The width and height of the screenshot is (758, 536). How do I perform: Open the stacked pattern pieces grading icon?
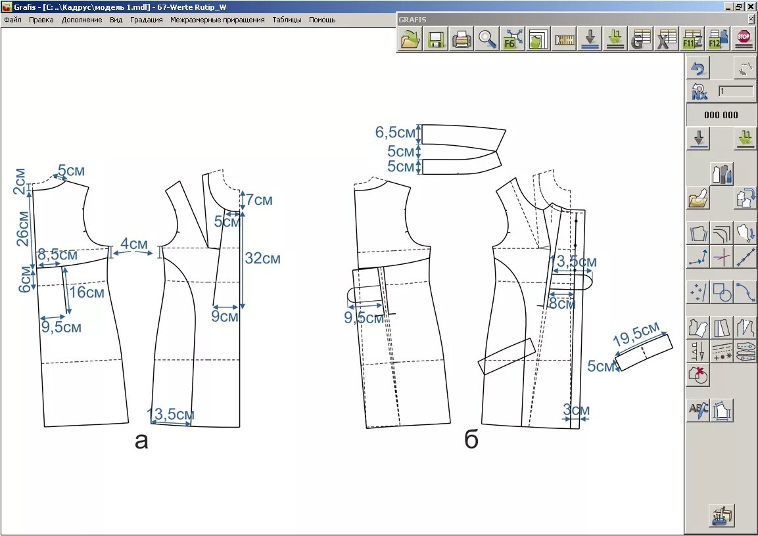[x=538, y=39]
